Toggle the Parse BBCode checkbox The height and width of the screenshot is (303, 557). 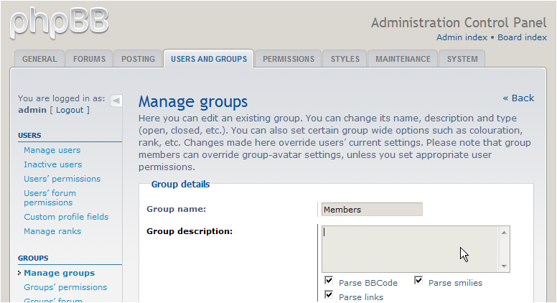(329, 281)
